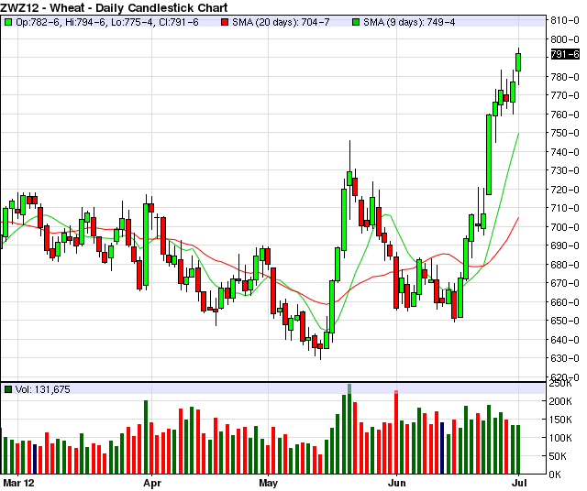Click the latest green candlestick near 791-6
The width and height of the screenshot is (587, 491).
[518, 62]
